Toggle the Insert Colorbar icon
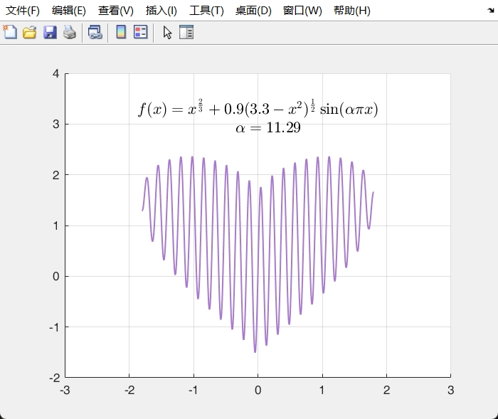This screenshot has height=419, width=498. coord(121,32)
